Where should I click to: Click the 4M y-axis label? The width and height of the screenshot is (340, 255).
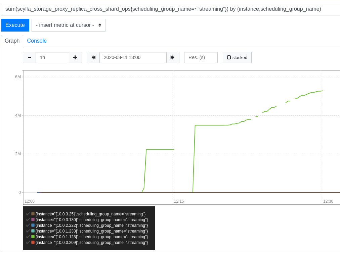(18, 115)
